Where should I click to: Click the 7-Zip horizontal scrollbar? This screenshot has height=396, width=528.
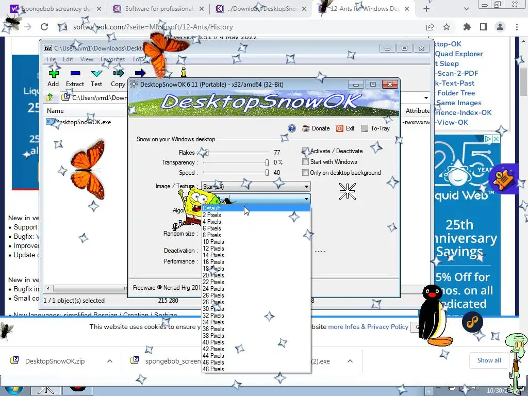[89, 288]
